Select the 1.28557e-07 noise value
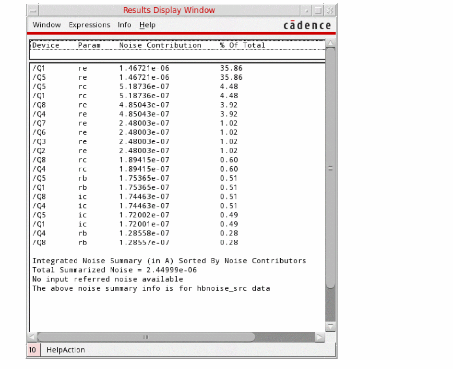Screen dimensions: 453x369 click(x=144, y=243)
